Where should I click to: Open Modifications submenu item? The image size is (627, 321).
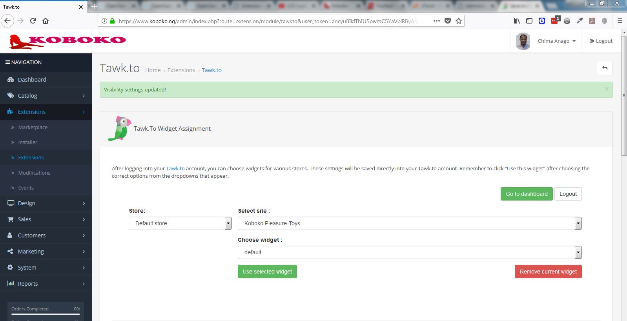pyautogui.click(x=46, y=173)
